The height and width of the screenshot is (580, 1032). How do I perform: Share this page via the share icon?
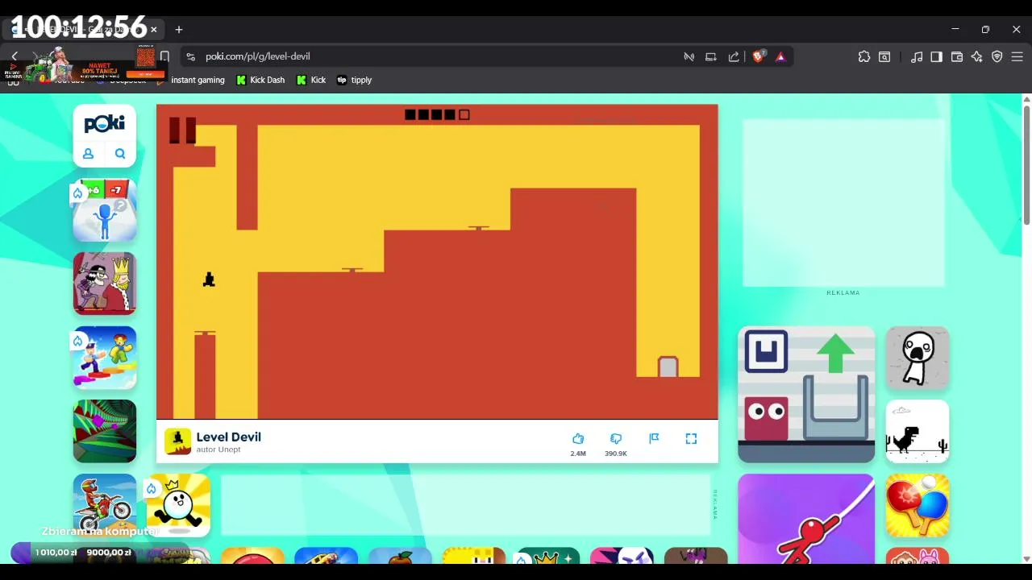(734, 56)
